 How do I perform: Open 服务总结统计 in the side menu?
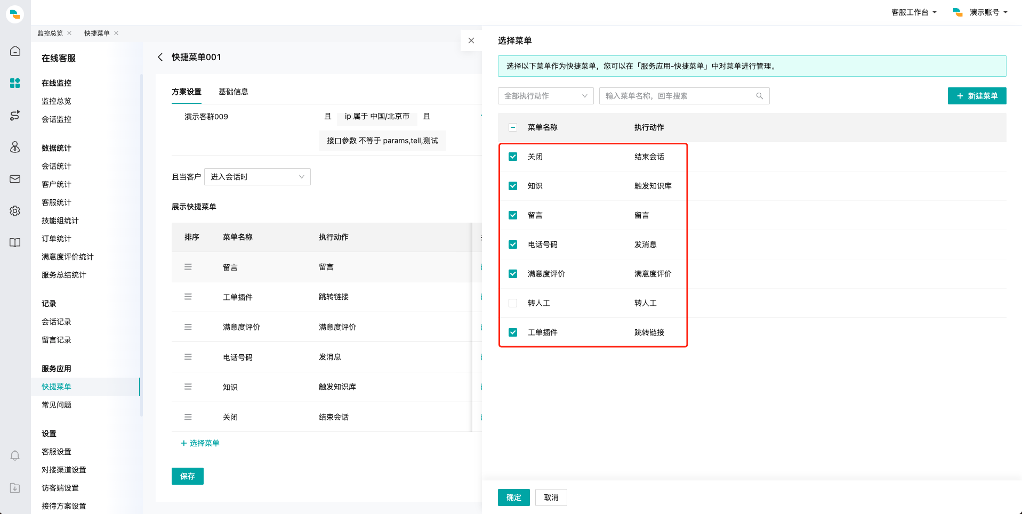[64, 275]
